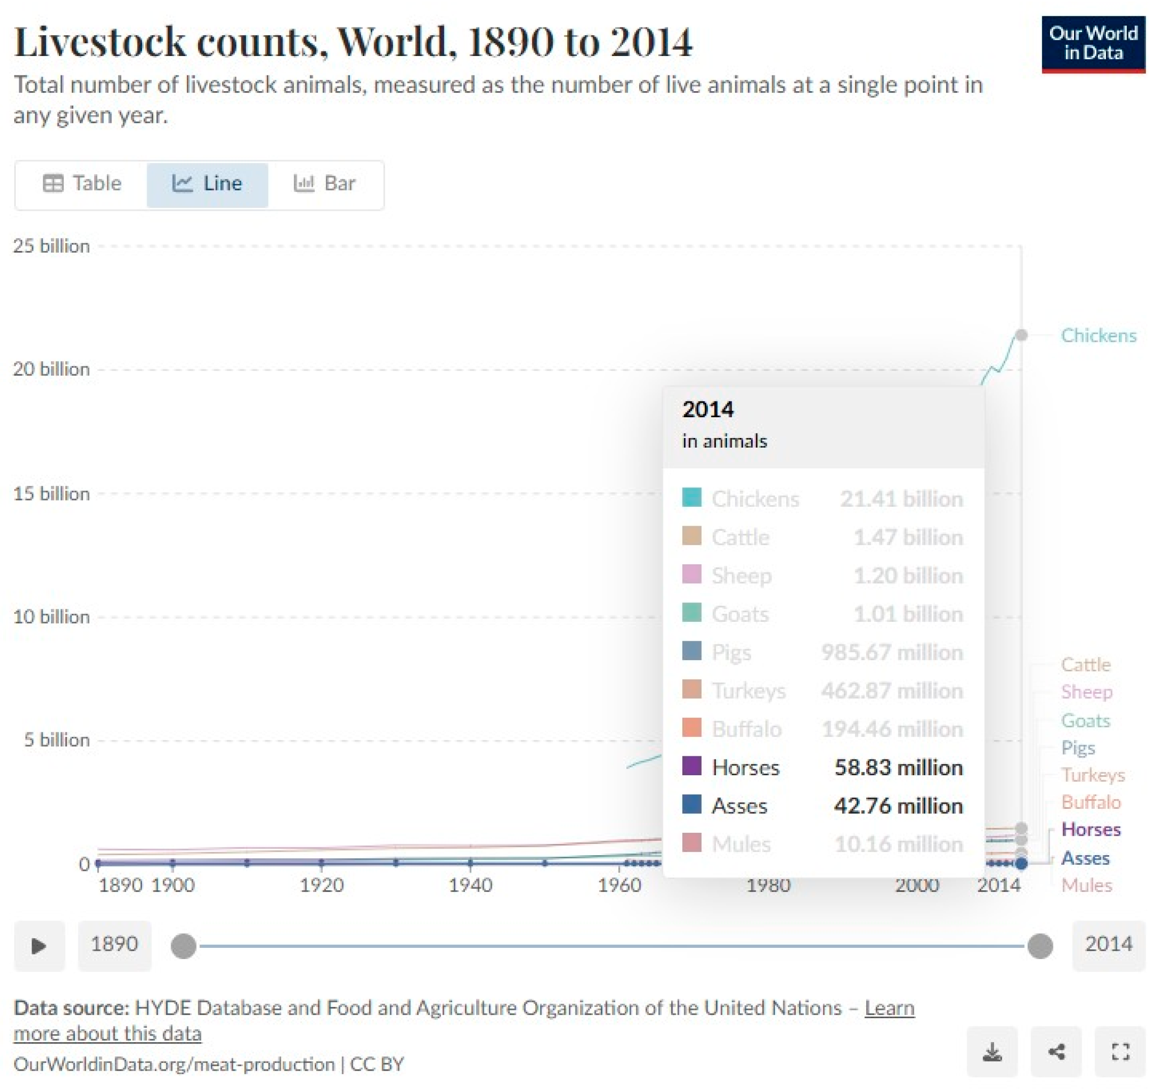
Task: Click the Turkeys legend label
Action: click(1092, 775)
